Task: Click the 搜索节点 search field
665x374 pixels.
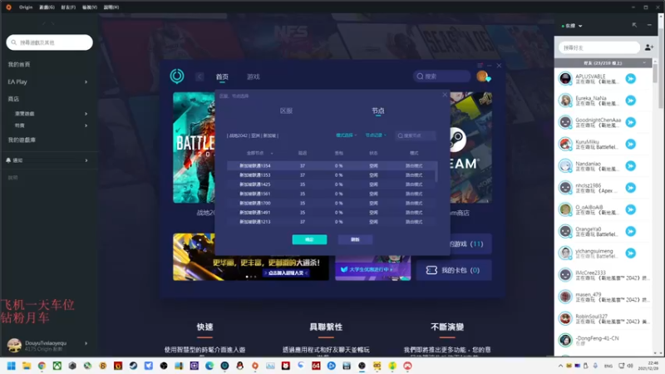Action: (415, 135)
